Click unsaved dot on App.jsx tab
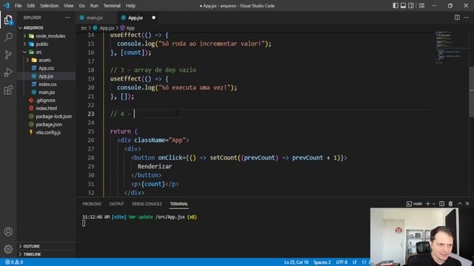Viewport: 474px width, 266px height. [x=153, y=18]
